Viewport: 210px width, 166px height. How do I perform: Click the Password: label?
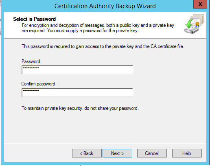(31, 61)
